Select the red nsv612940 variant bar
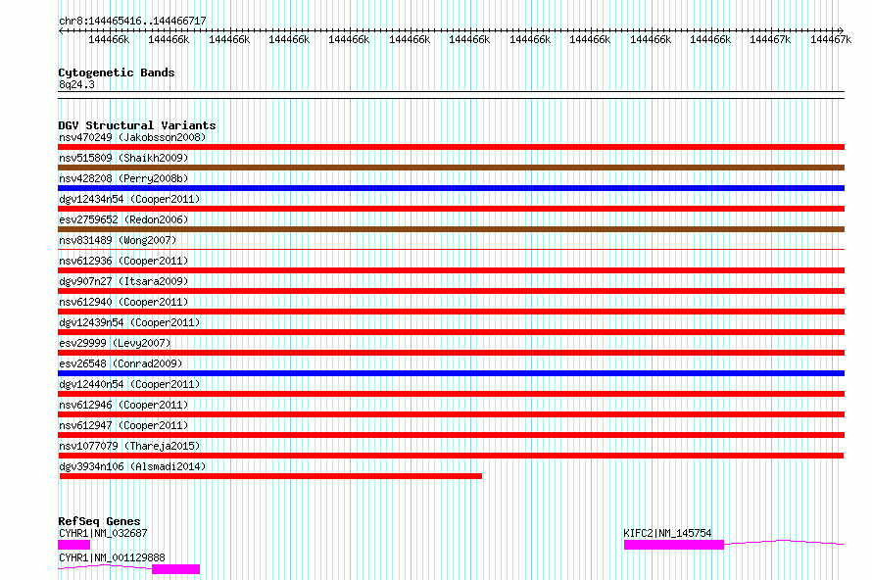This screenshot has width=872, height=580. click(x=451, y=312)
